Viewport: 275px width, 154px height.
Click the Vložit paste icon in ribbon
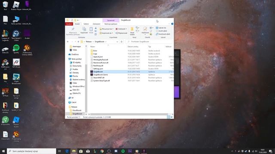pyautogui.click(x=91, y=29)
